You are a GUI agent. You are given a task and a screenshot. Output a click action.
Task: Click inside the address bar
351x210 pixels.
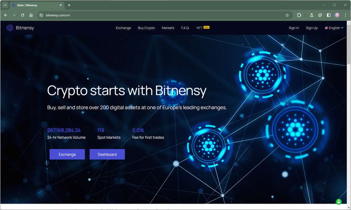107,15
